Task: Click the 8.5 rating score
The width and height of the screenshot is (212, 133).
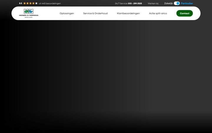Action: (21, 3)
